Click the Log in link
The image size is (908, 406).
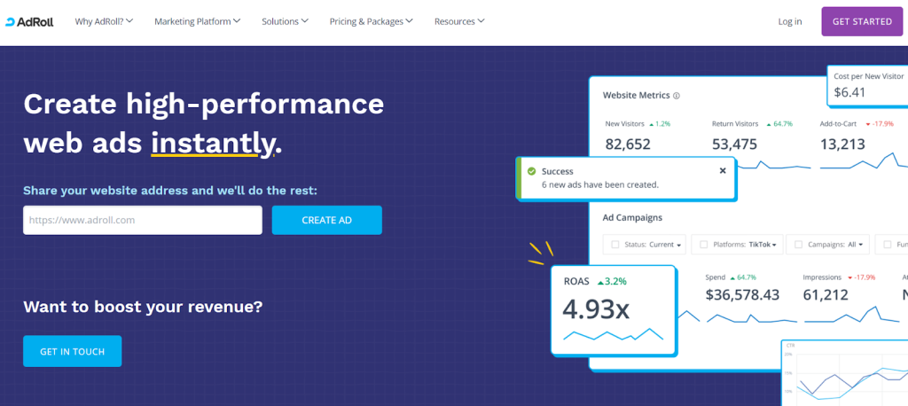[x=790, y=21]
